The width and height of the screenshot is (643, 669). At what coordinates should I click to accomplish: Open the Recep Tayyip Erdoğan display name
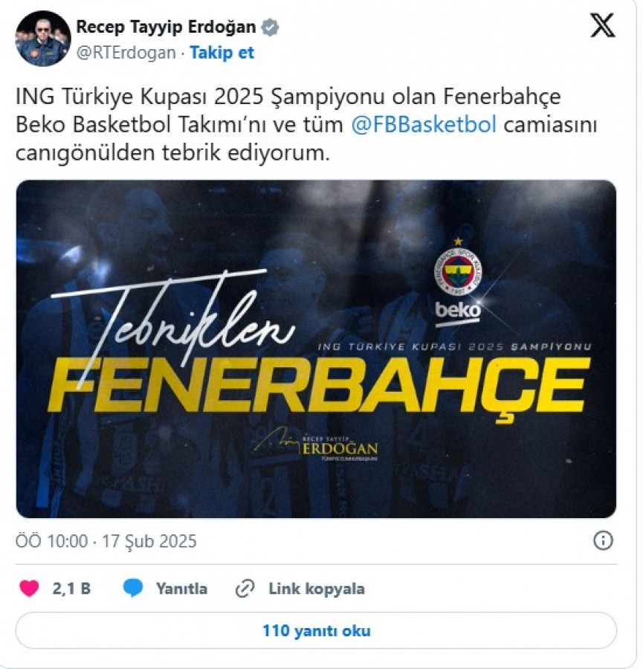(166, 27)
